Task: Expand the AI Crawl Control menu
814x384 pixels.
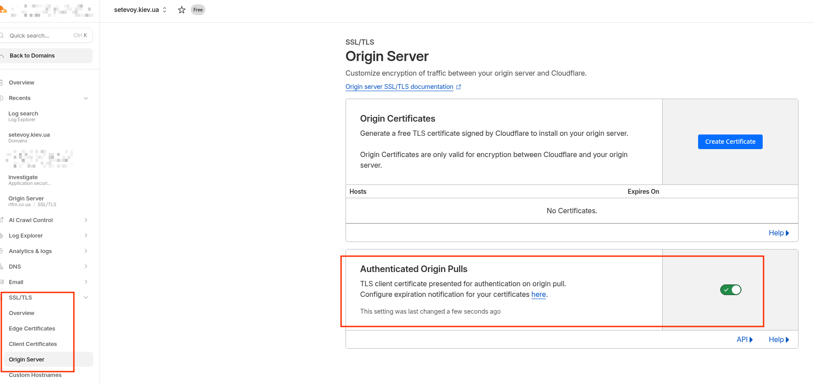Action: coord(86,220)
